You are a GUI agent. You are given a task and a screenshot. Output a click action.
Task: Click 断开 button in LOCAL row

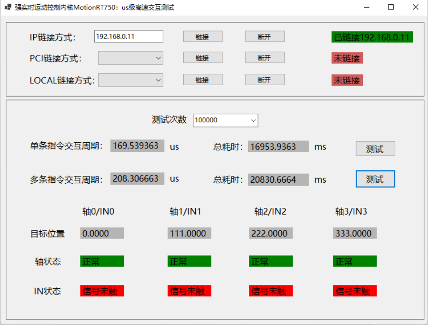pyautogui.click(x=265, y=79)
